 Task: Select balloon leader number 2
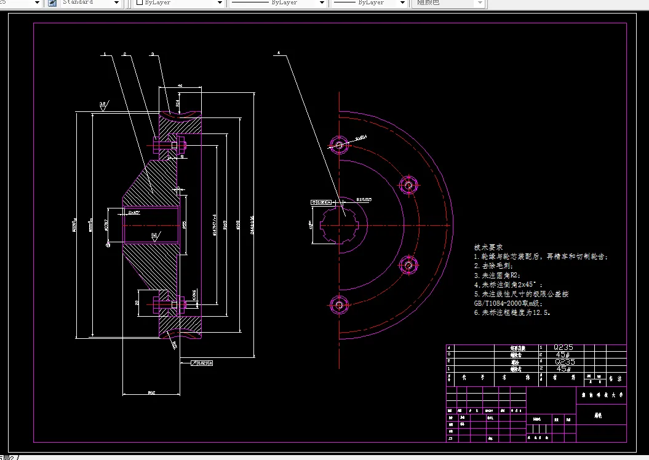pyautogui.click(x=125, y=54)
